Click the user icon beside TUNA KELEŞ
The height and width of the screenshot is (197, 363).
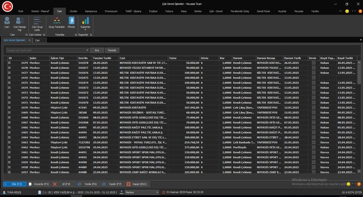4,193
